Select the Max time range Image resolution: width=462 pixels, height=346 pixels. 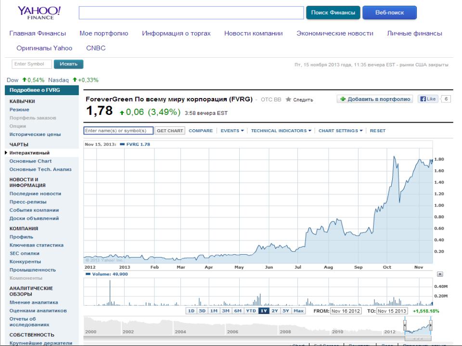point(298,311)
